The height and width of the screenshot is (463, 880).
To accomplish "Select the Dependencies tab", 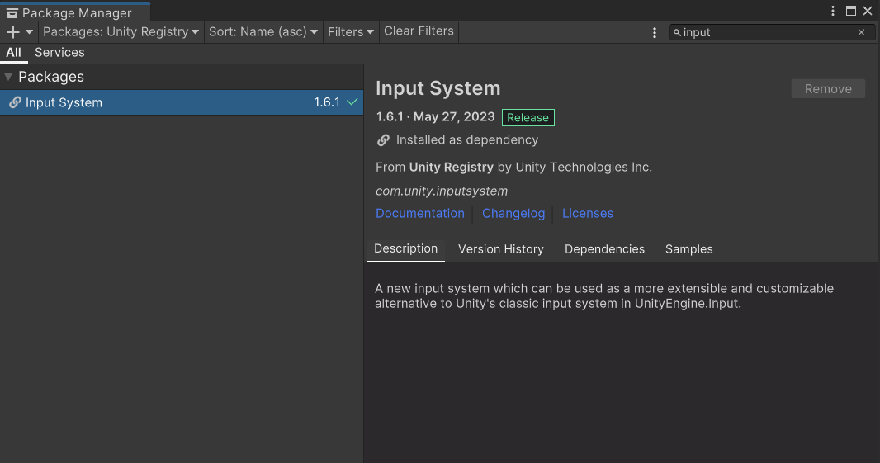I will click(604, 249).
